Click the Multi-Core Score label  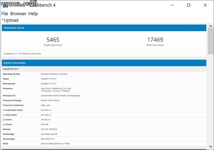(155, 45)
